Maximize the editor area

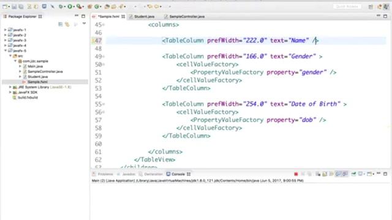385,16
